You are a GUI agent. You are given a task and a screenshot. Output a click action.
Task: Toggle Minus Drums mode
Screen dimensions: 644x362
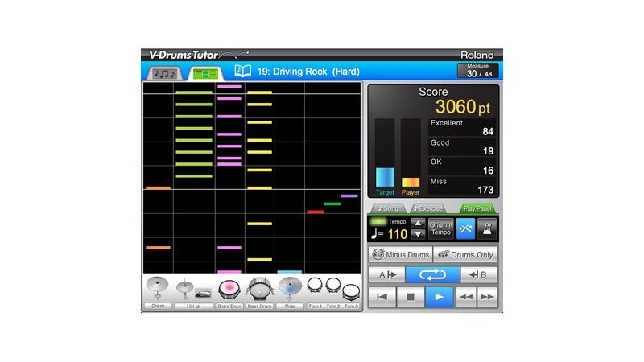point(400,255)
